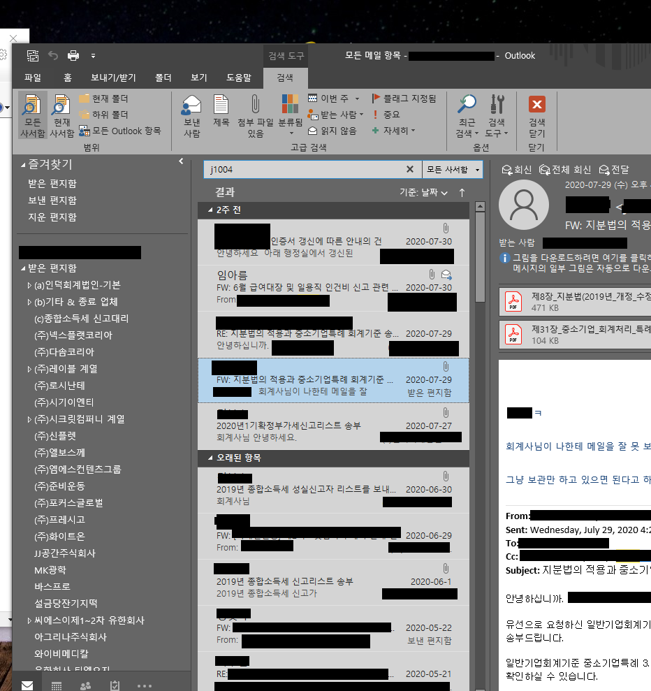Open 자세히 more filters dropdown
Image resolution: width=651 pixels, height=691 pixels.
tap(394, 131)
